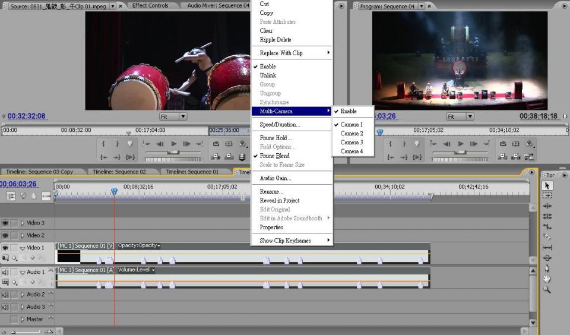Click the Source monitor shuttle slider

pyautogui.click(x=173, y=153)
